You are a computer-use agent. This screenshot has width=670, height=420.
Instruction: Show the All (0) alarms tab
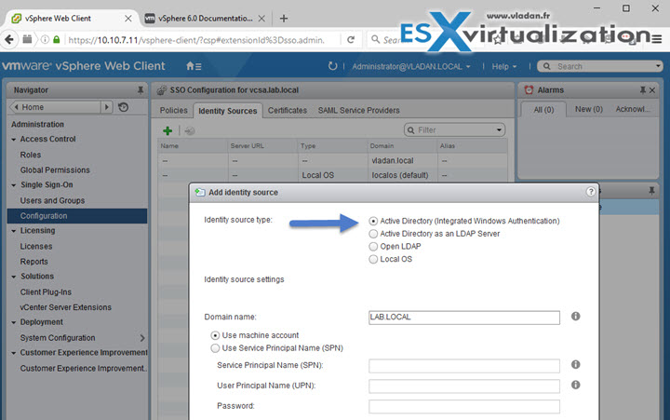click(543, 110)
